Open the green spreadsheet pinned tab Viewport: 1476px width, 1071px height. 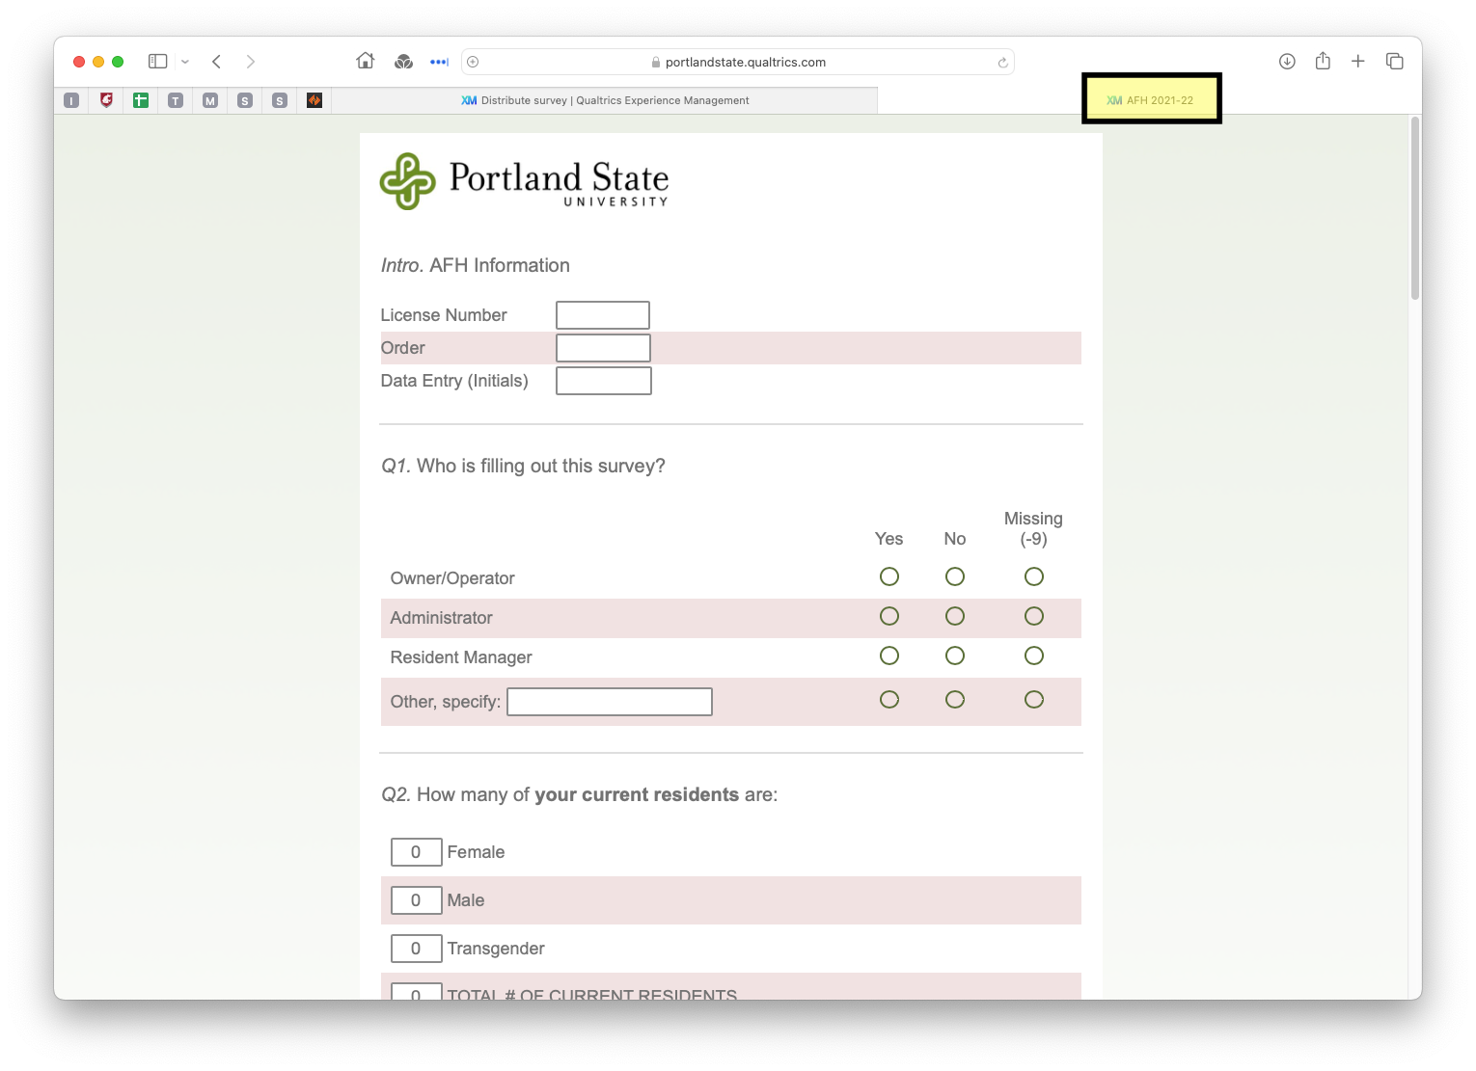point(141,100)
